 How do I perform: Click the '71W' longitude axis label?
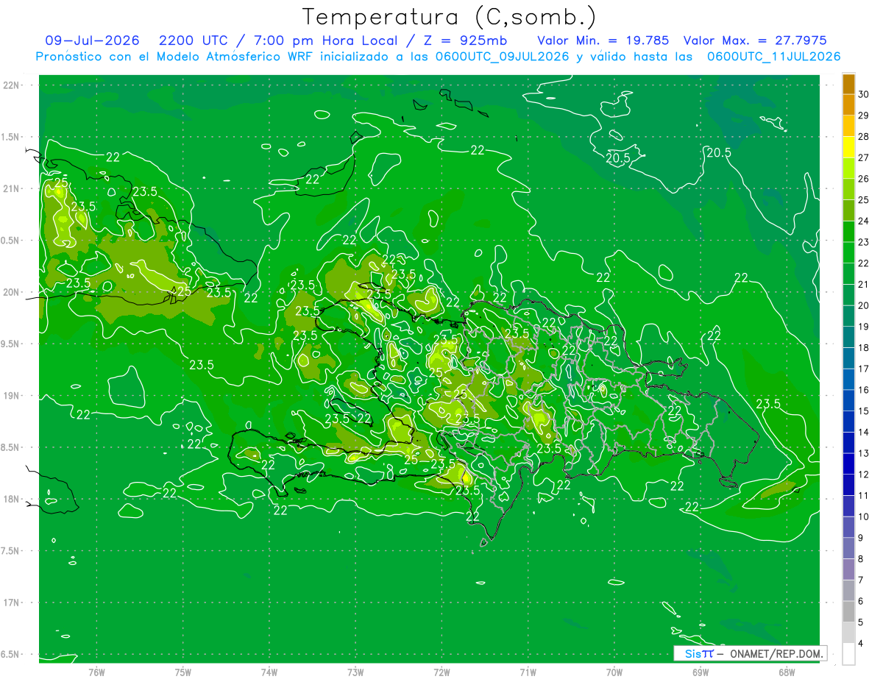(x=528, y=671)
